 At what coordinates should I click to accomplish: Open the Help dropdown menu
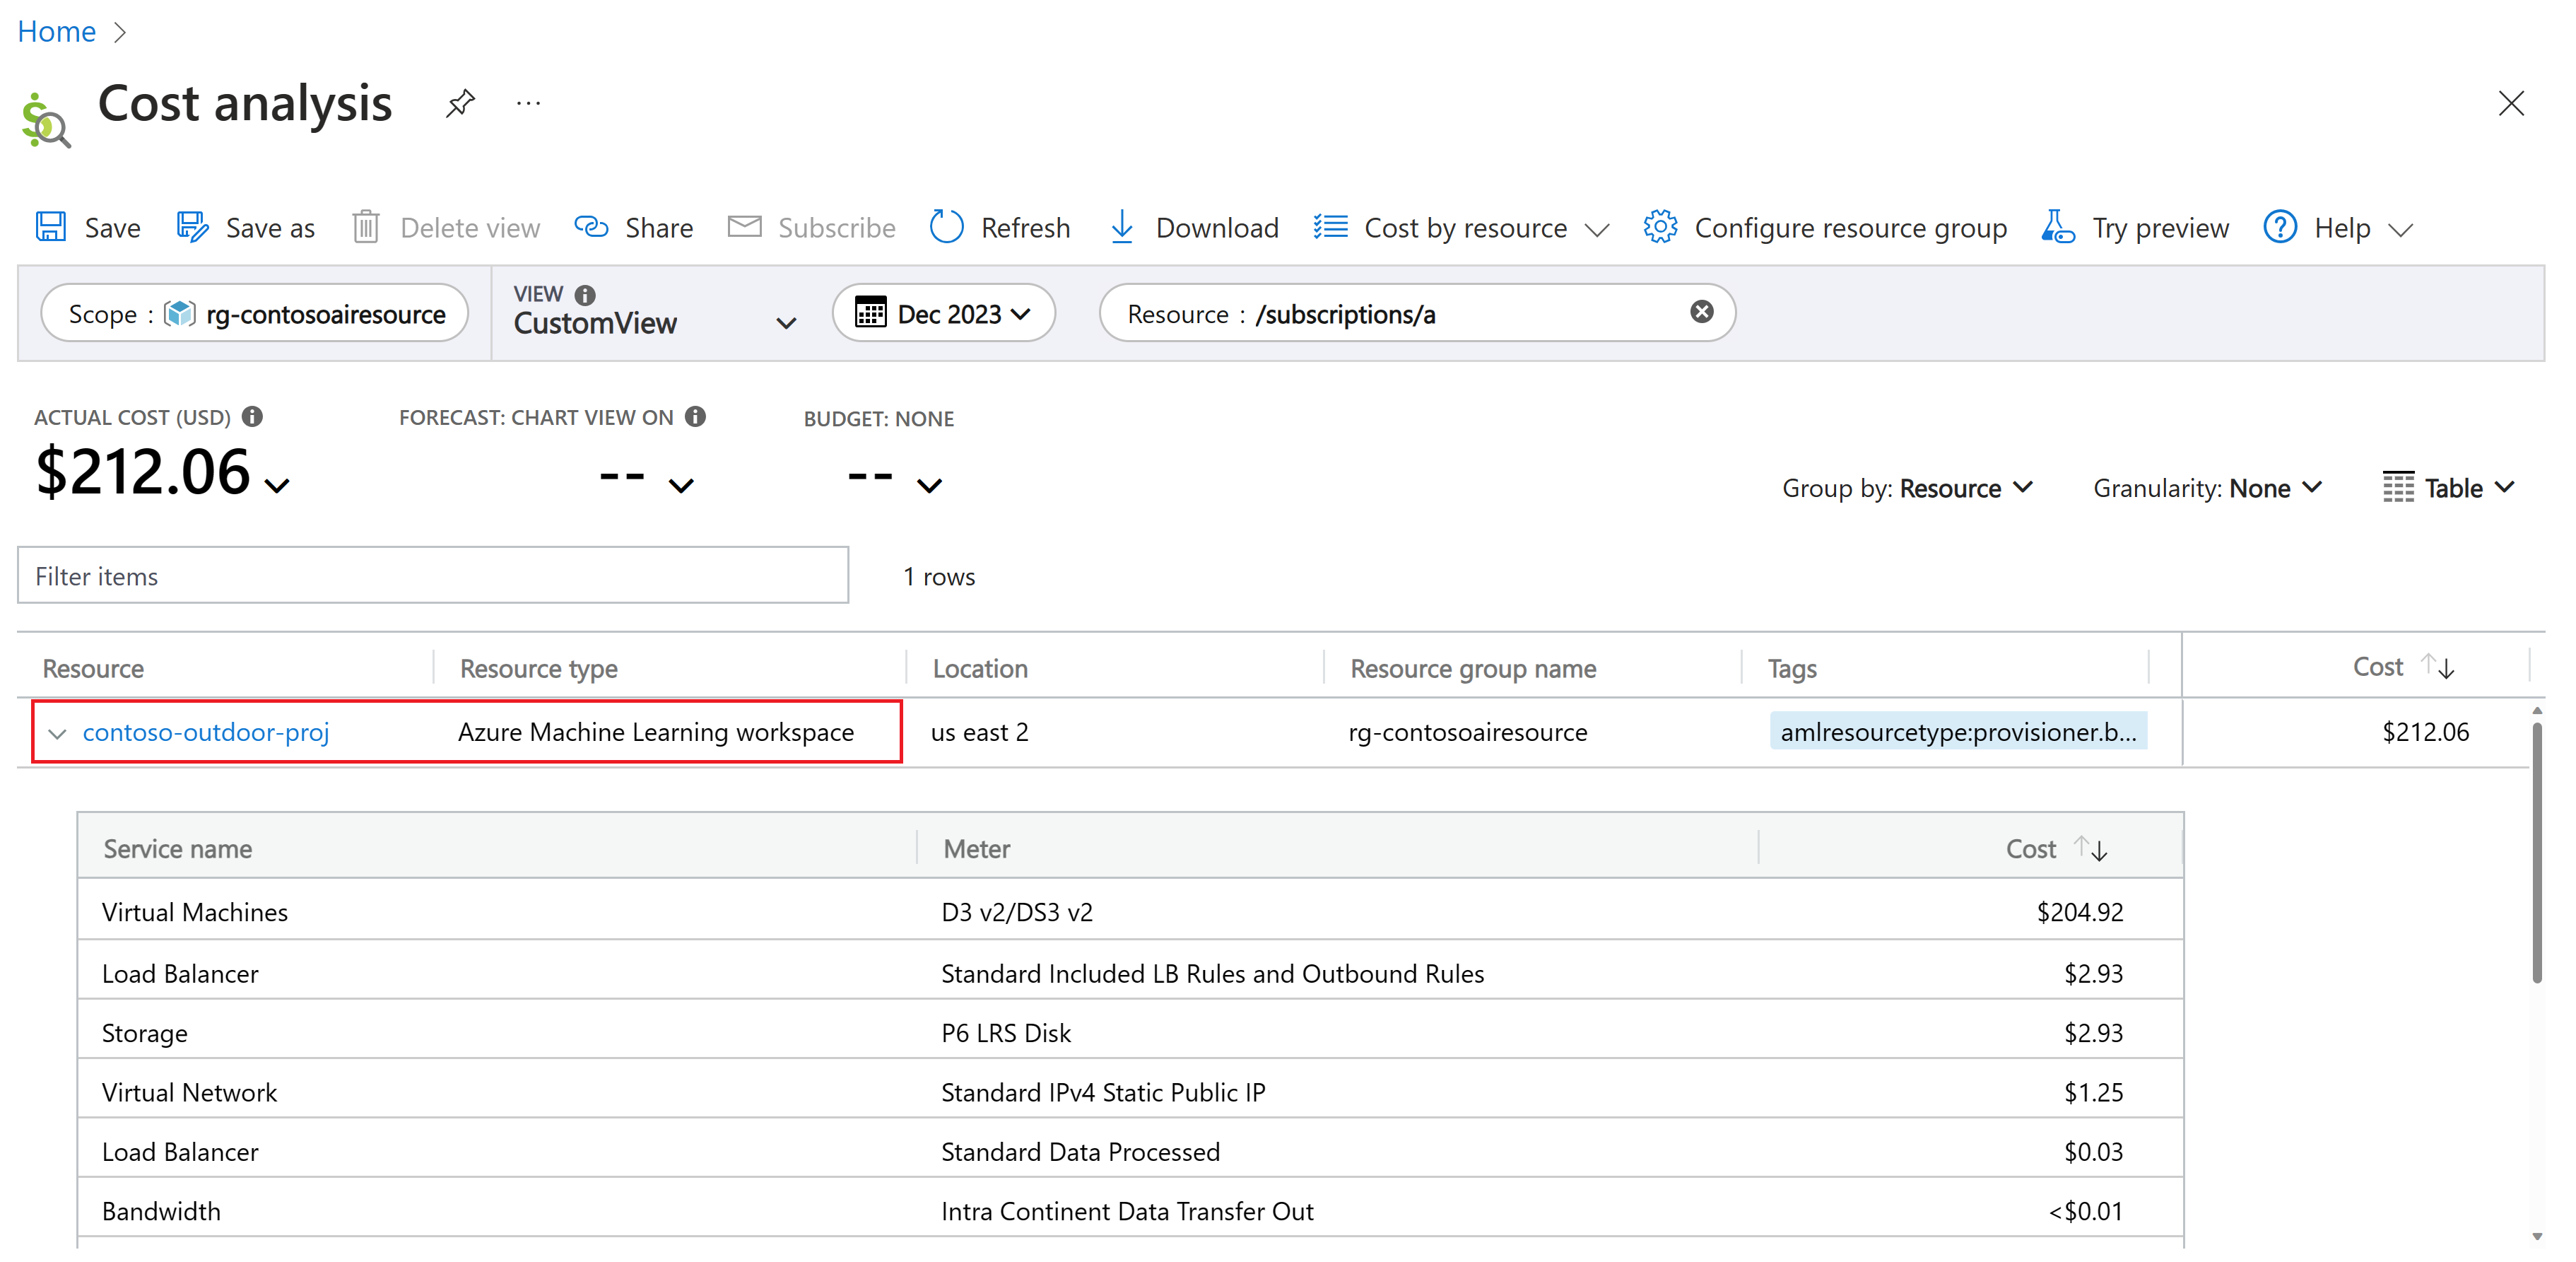tap(2339, 227)
